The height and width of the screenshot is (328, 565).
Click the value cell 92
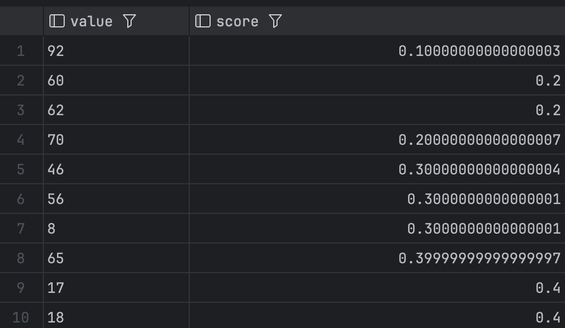click(x=116, y=51)
